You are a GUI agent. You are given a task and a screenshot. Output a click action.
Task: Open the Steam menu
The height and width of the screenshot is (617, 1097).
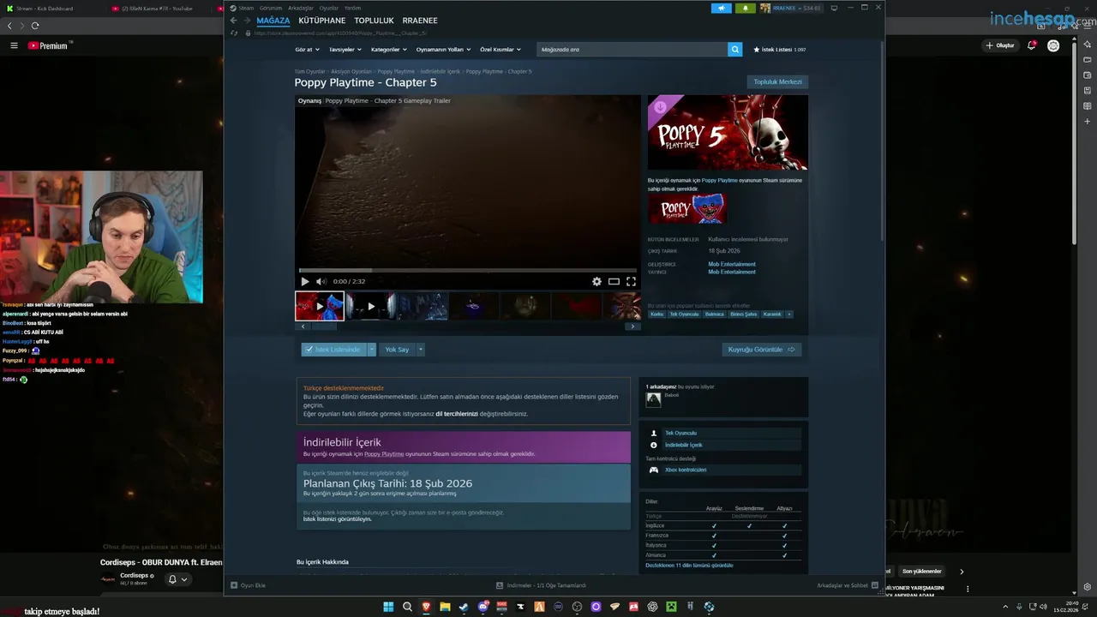coord(245,8)
